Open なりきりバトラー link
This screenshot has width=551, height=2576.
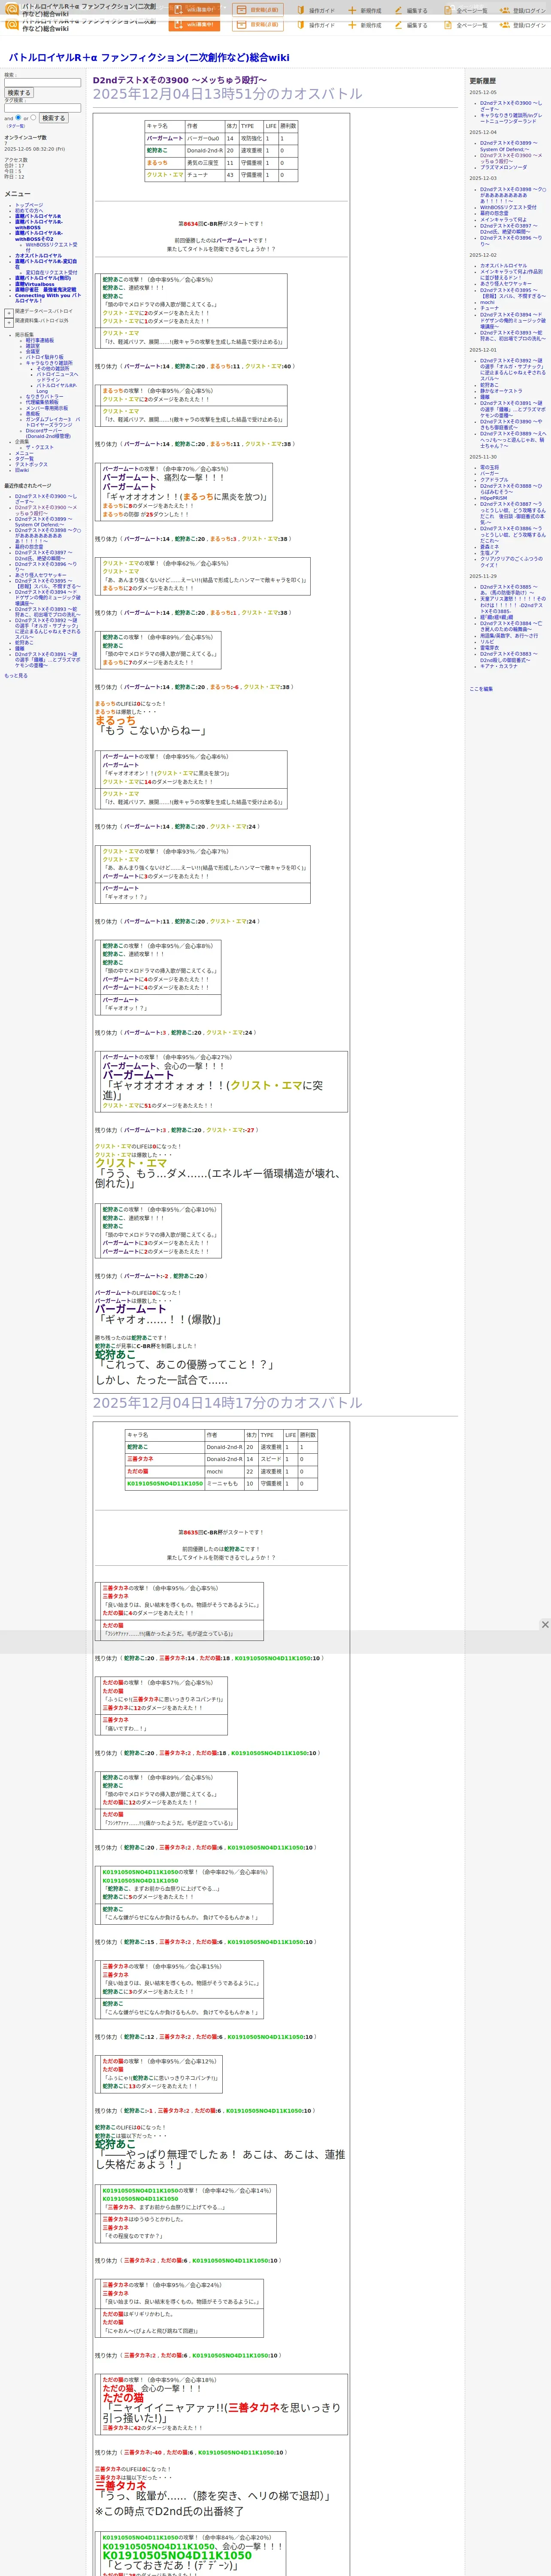point(44,397)
